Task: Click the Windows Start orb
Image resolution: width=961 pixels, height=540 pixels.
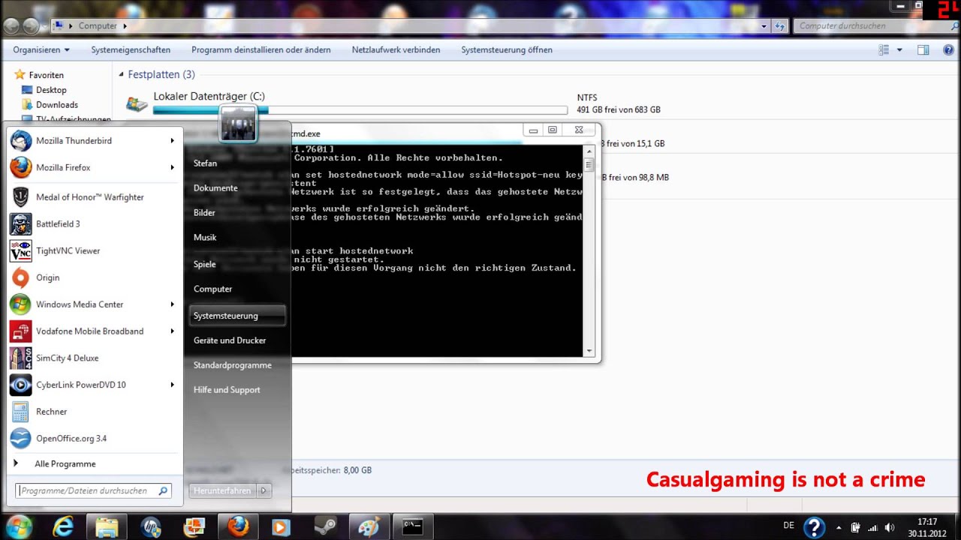Action: click(x=19, y=526)
